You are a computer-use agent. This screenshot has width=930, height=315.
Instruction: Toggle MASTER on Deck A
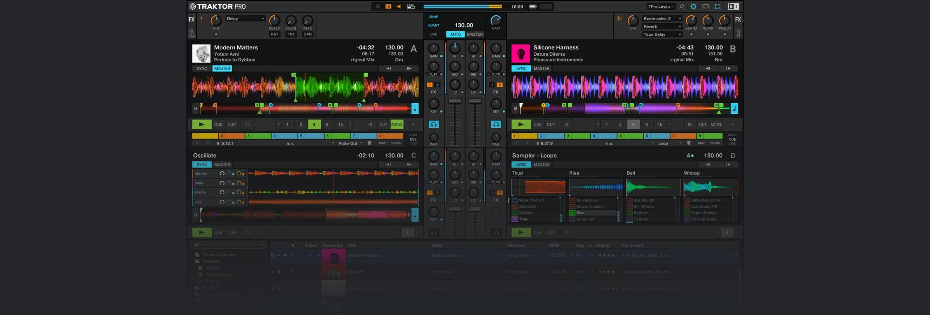222,68
